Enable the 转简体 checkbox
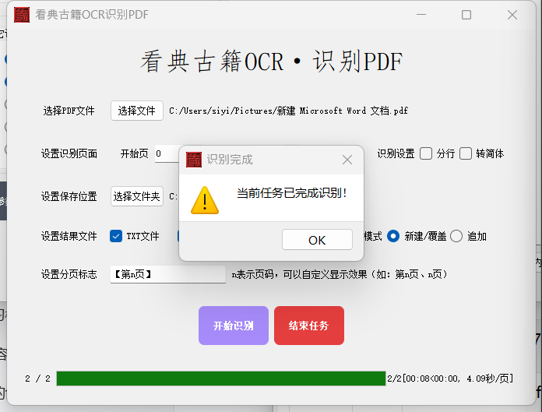This screenshot has height=412, width=542. coord(466,153)
